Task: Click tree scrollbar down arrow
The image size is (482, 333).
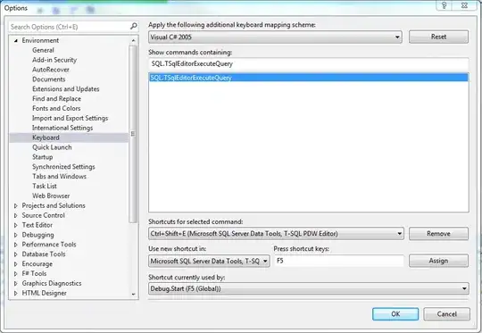Action: (133, 295)
